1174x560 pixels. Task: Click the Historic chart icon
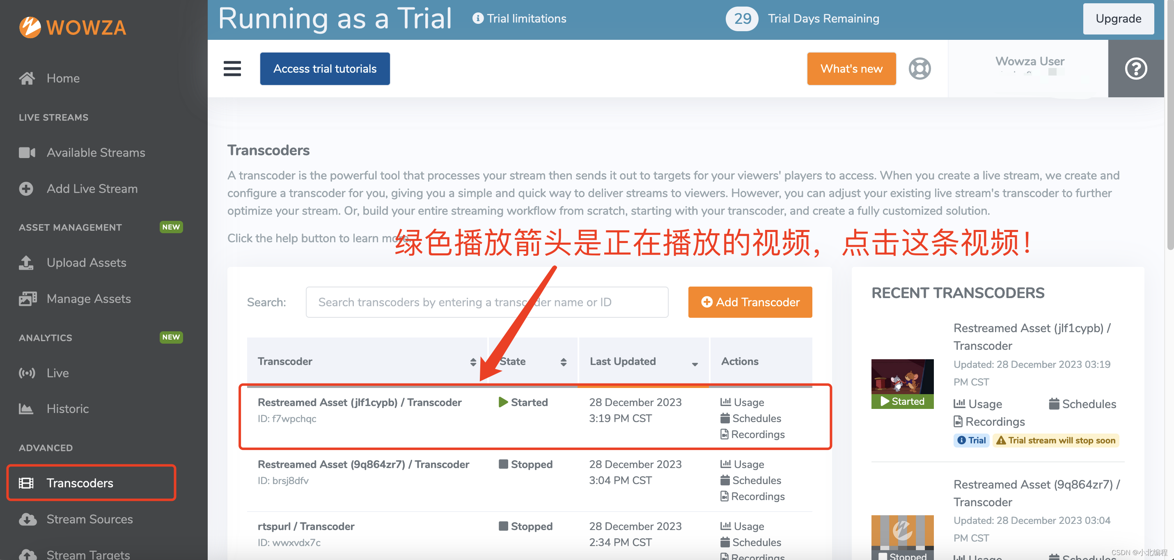click(x=26, y=409)
